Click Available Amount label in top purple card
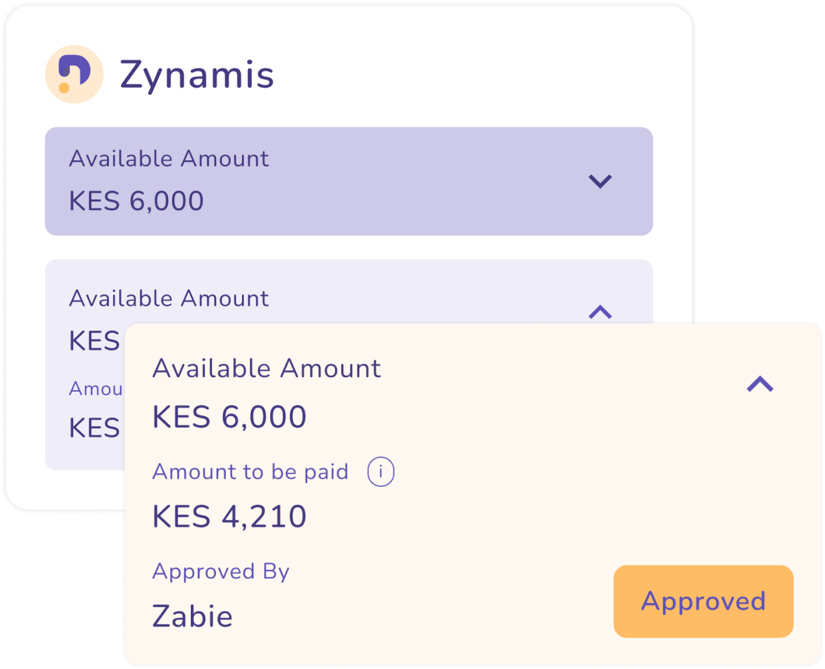This screenshot has height=669, width=825. pos(169,159)
